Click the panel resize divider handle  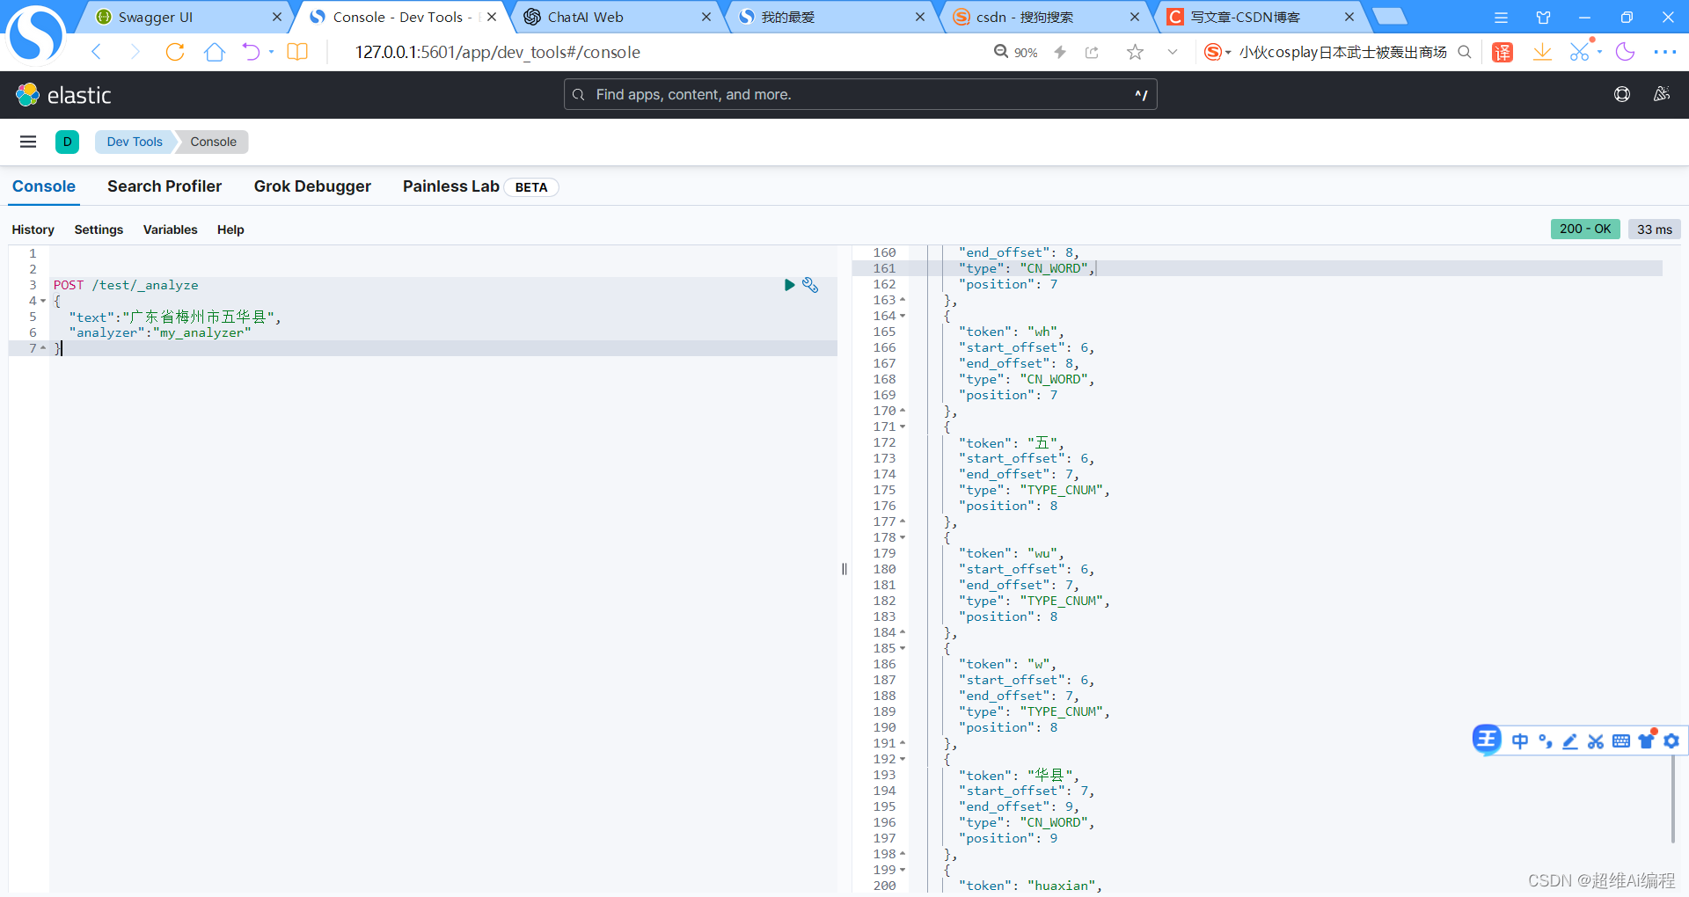[x=844, y=569]
